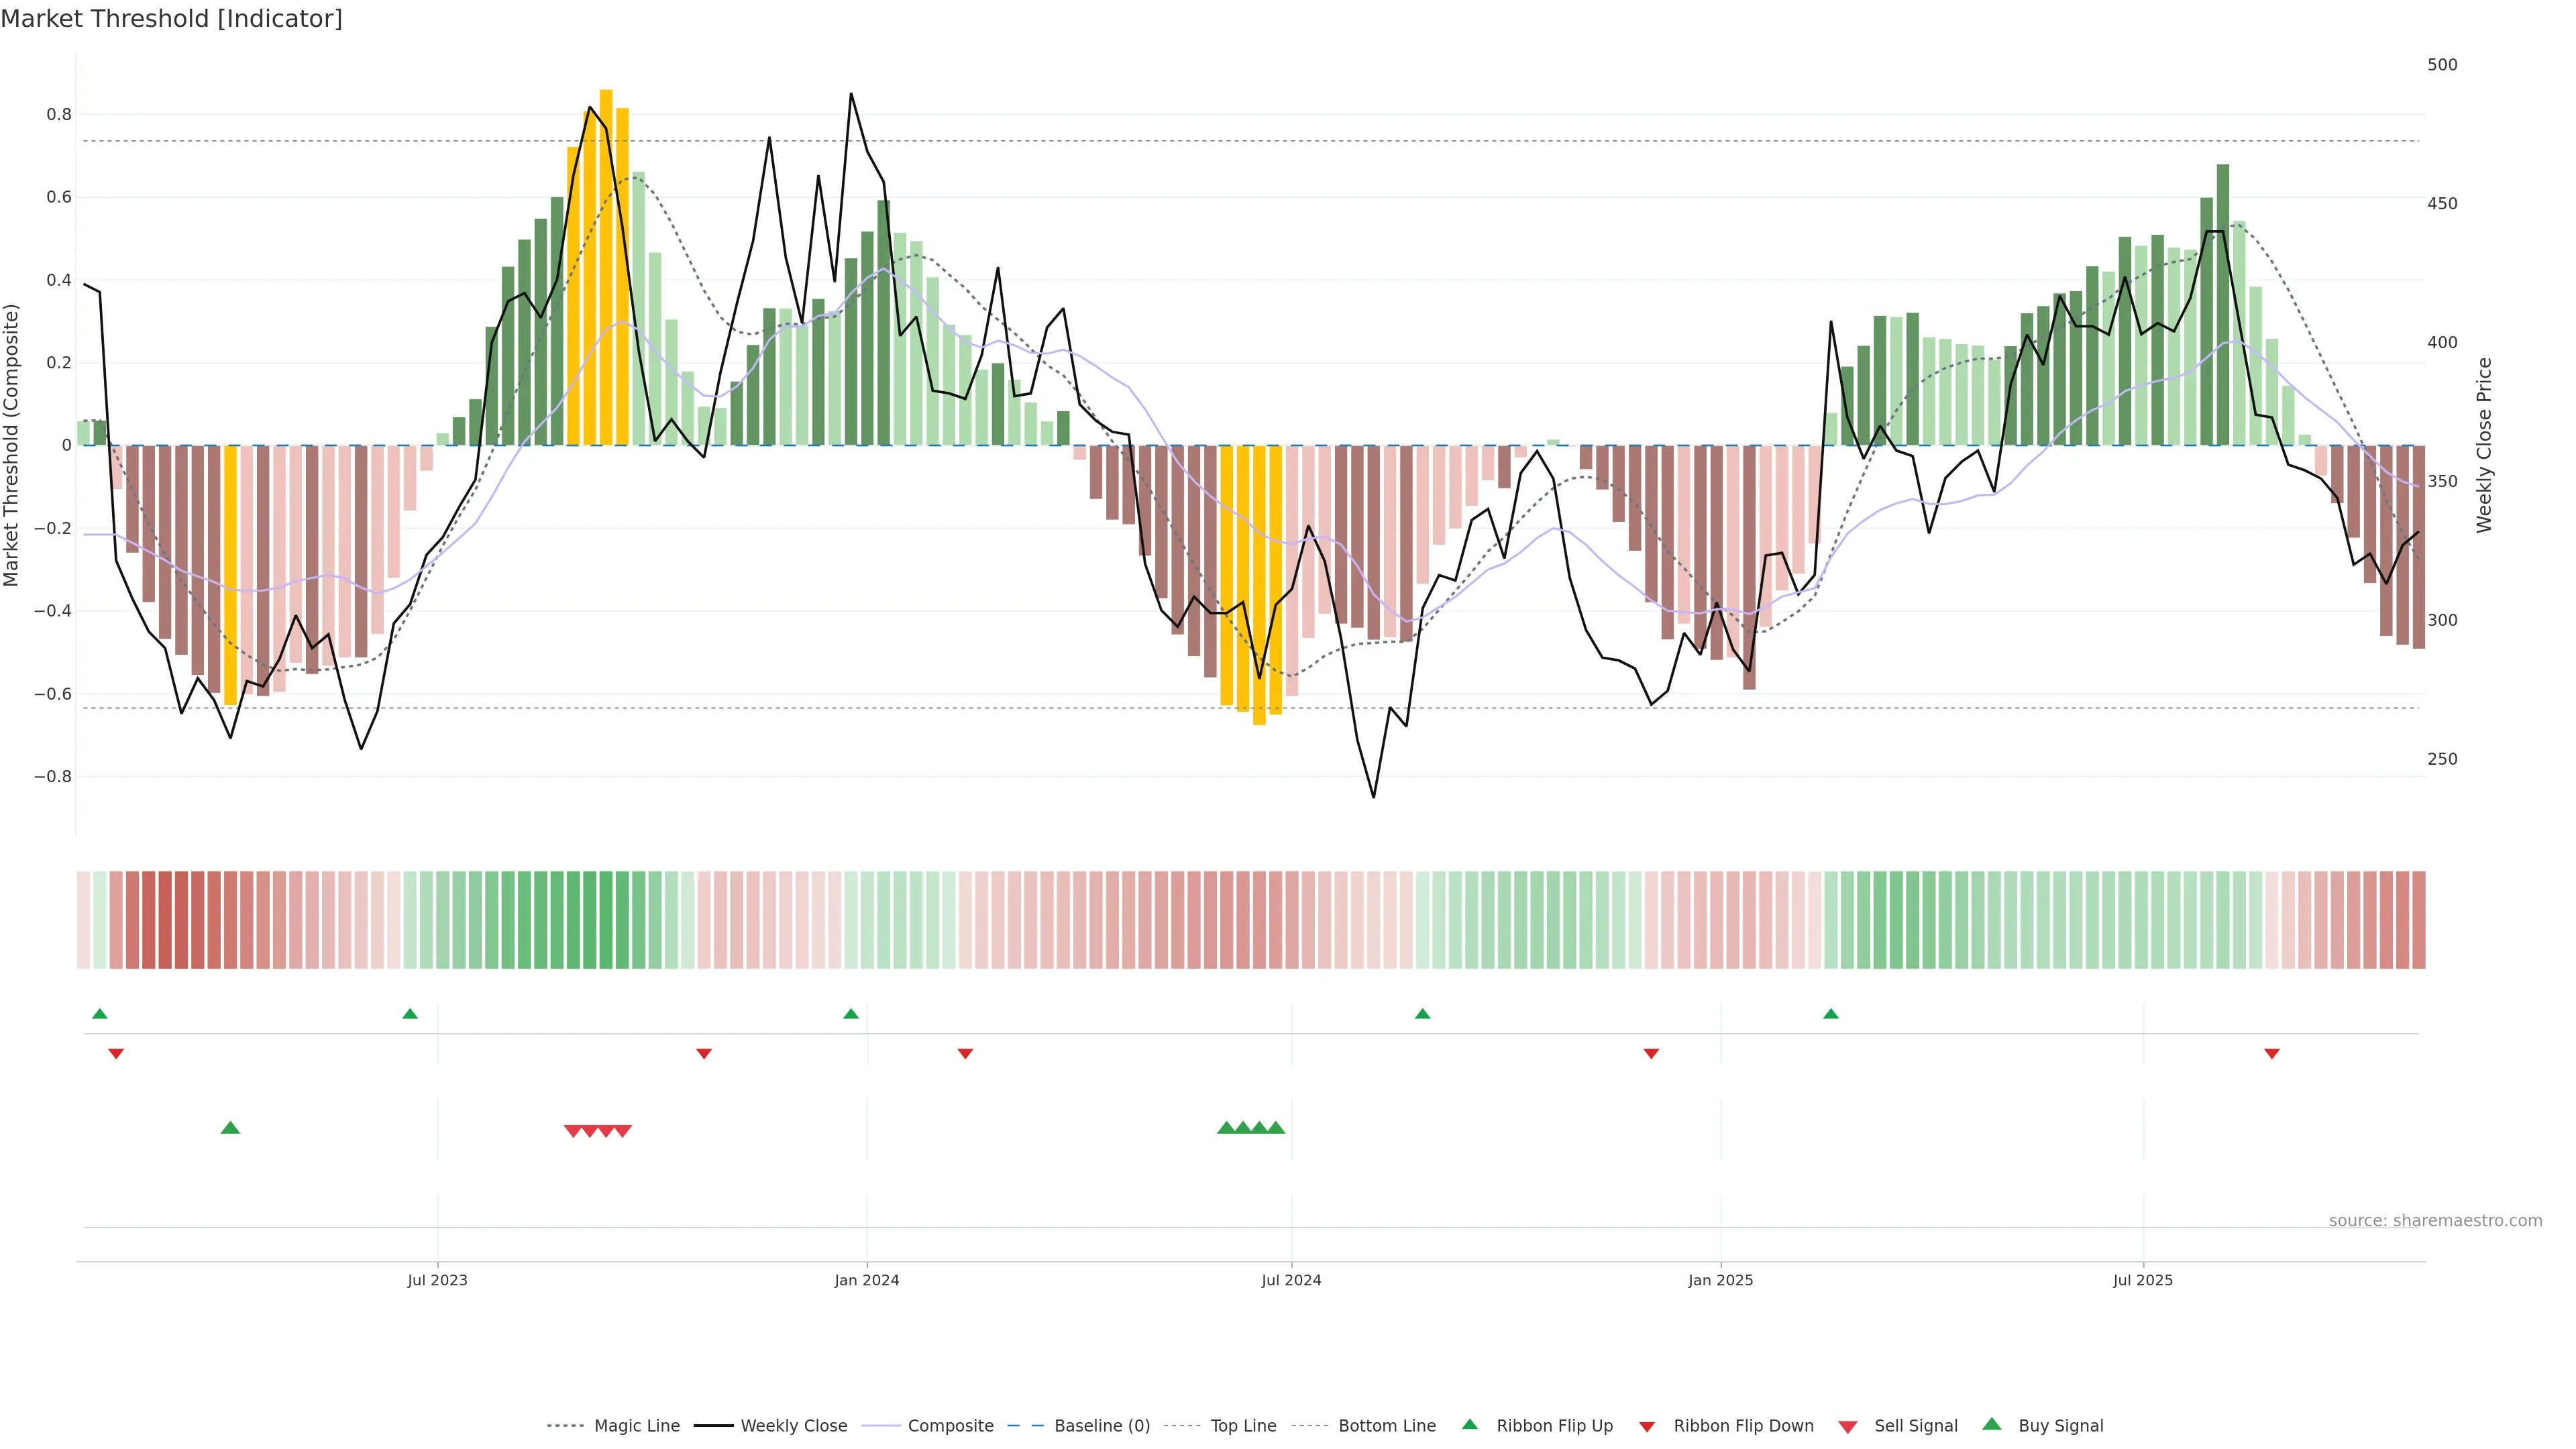Viewport: 2576px width, 1449px height.
Task: Click the Market Threshold [Indicator] title
Action: pos(171,19)
